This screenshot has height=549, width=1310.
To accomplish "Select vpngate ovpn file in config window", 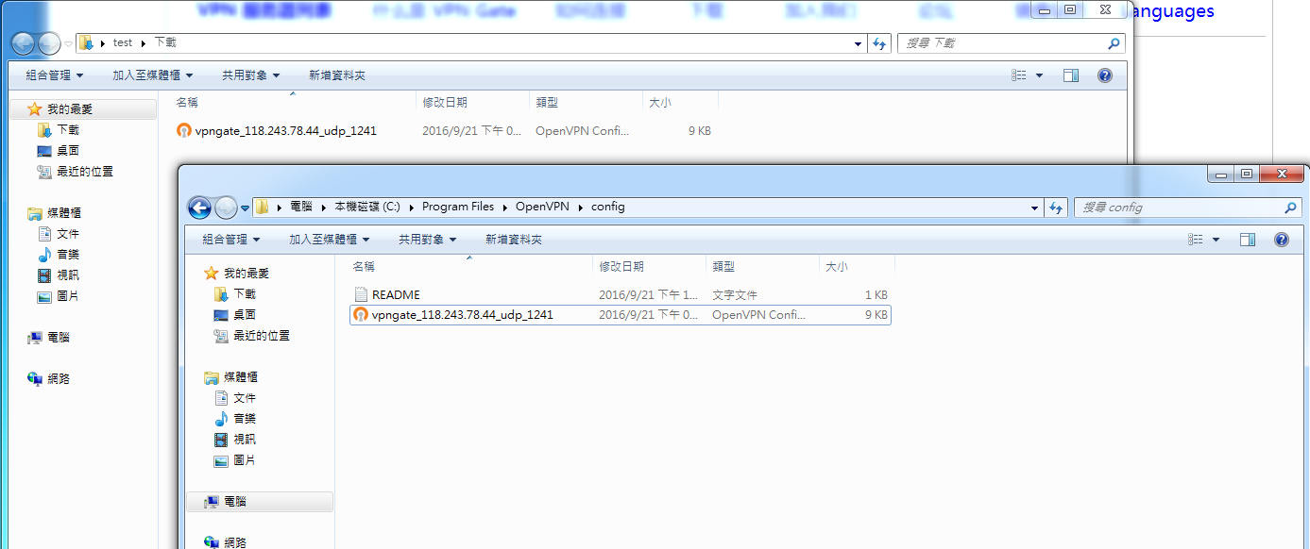I will pos(620,315).
